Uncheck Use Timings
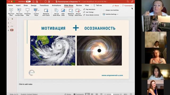The image size is (170, 95). click(x=84, y=12)
